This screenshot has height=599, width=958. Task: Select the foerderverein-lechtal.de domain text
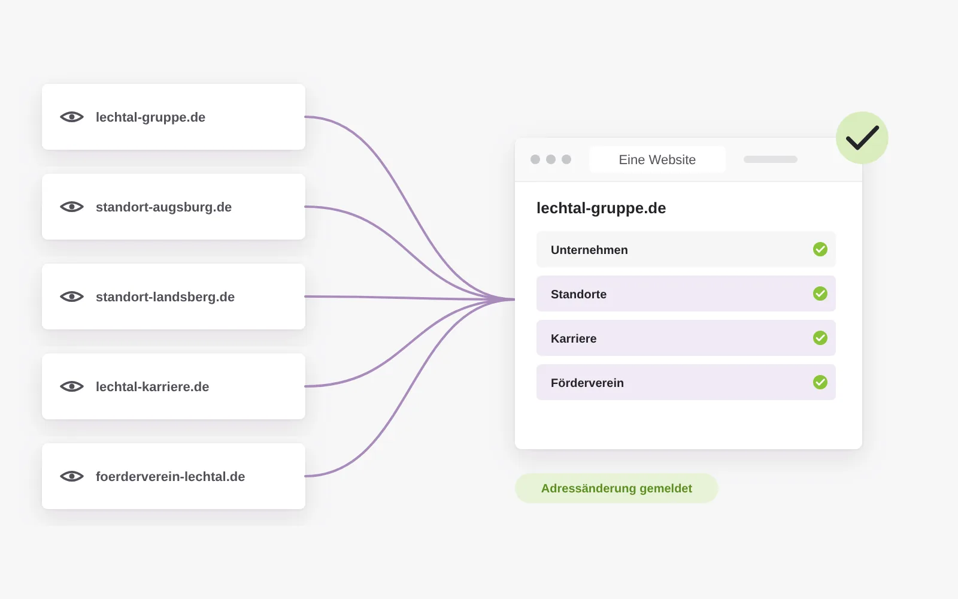(170, 476)
